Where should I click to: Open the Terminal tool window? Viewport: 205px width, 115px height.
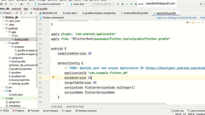pyautogui.click(x=33, y=111)
